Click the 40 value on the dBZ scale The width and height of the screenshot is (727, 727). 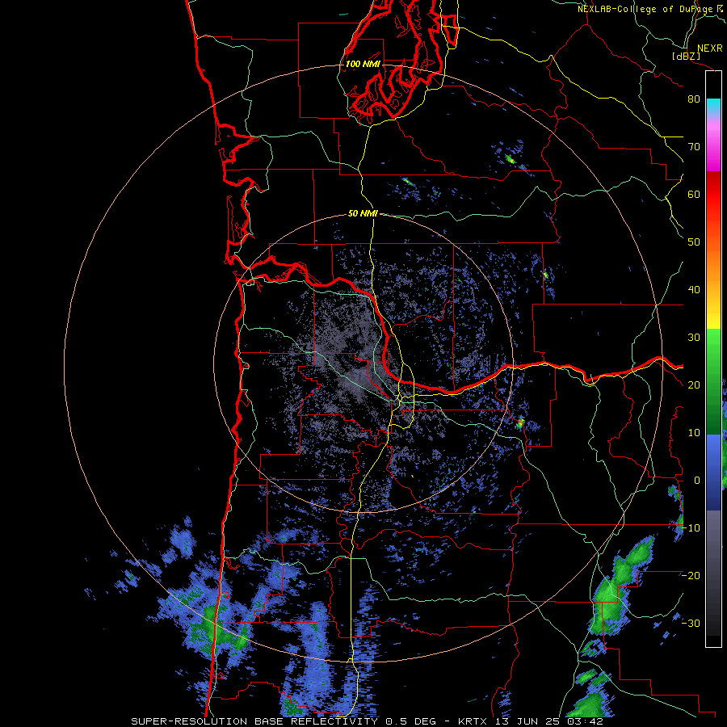(694, 290)
